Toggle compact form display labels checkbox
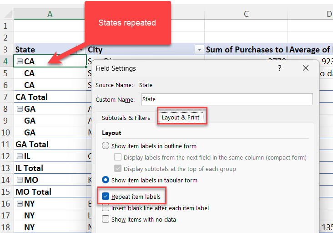 [118, 157]
